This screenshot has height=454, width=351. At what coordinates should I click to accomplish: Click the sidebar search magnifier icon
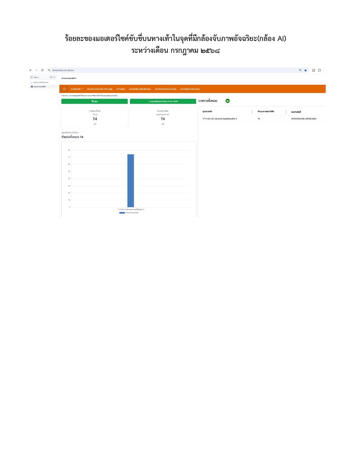pyautogui.click(x=32, y=77)
